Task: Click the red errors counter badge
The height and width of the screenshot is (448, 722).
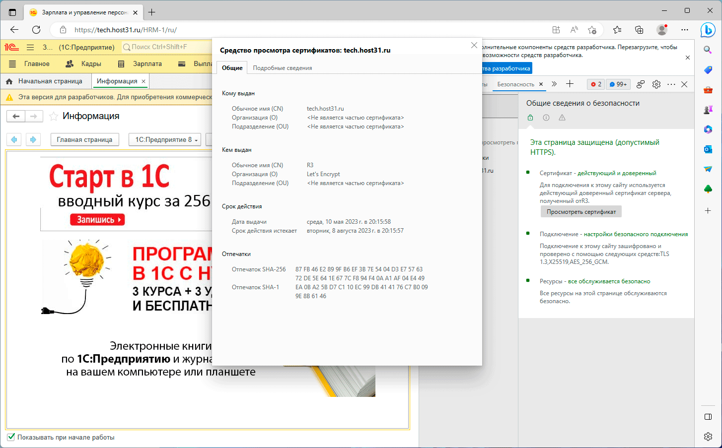Action: (596, 84)
